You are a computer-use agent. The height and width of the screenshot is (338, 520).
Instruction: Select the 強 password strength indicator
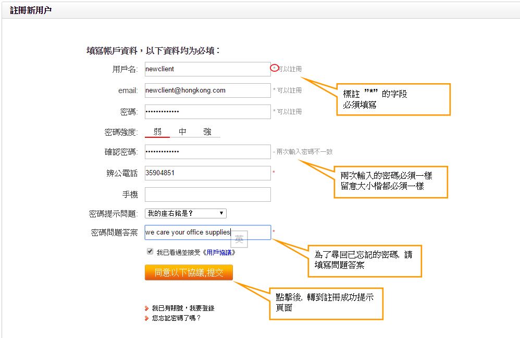(207, 132)
